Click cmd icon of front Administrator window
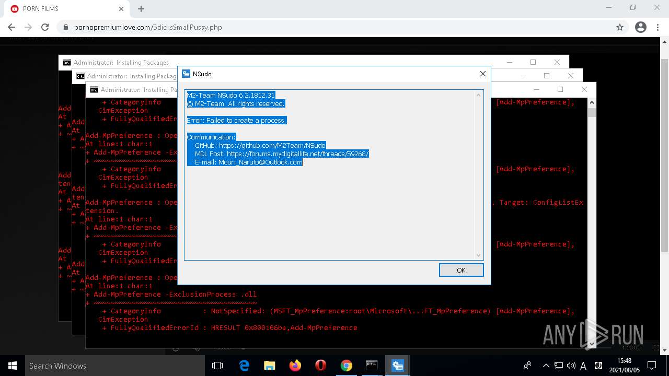 [x=94, y=89]
